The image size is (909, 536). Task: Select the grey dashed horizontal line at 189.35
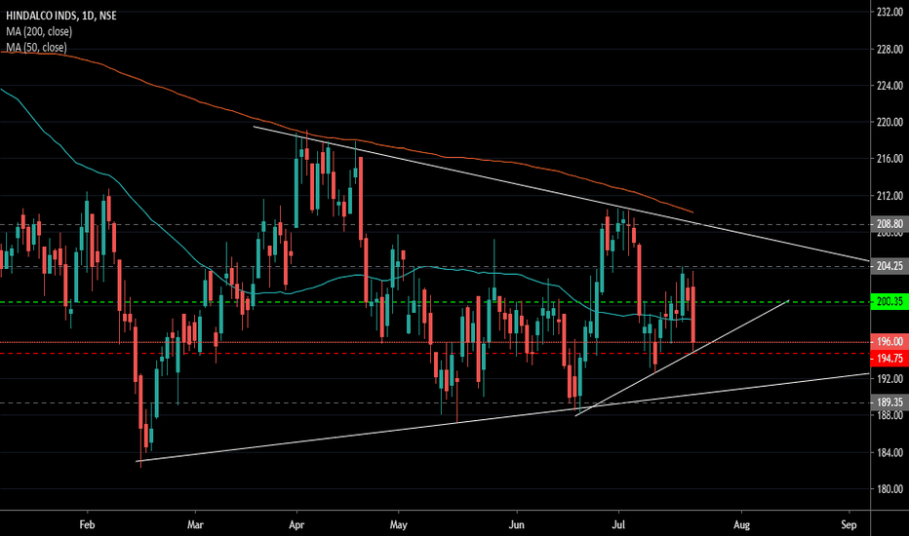[x=435, y=402]
